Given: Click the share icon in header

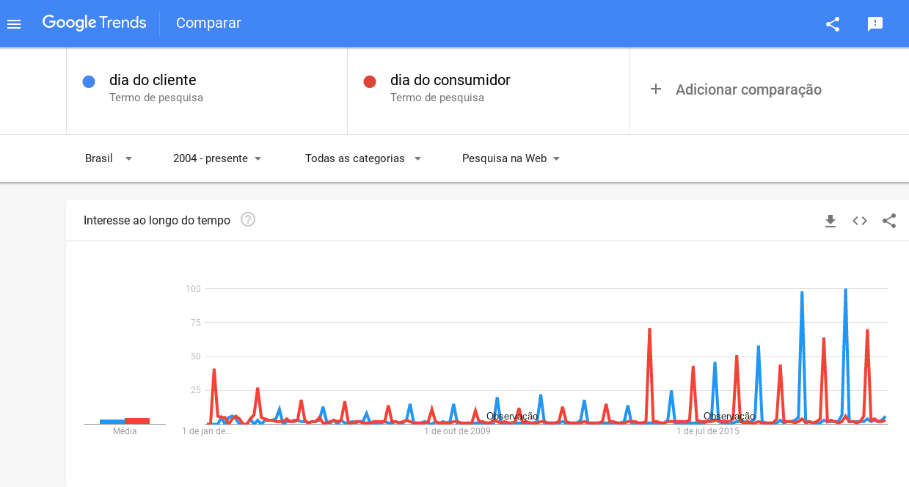Looking at the screenshot, I should tap(833, 23).
